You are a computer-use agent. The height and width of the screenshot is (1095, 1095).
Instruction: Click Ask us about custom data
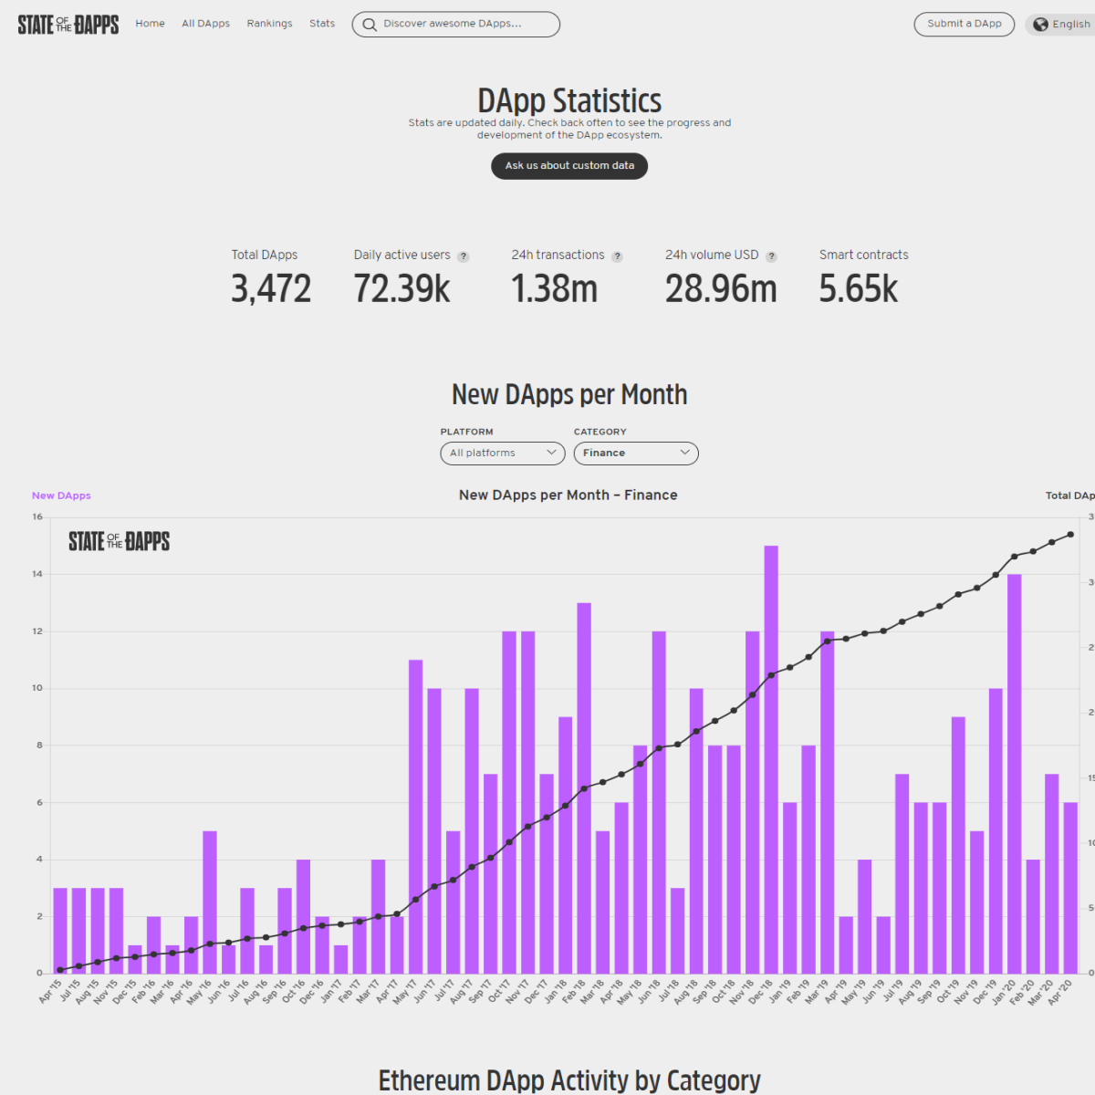click(x=569, y=166)
